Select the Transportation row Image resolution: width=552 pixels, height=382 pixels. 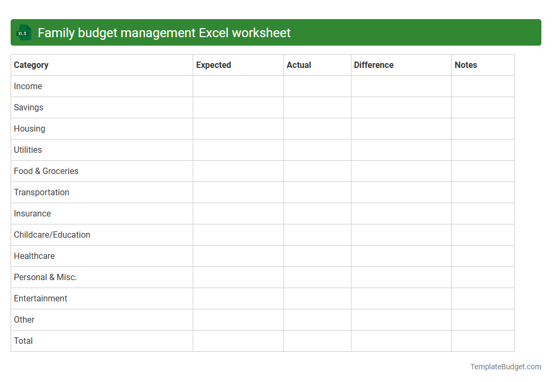pos(41,192)
